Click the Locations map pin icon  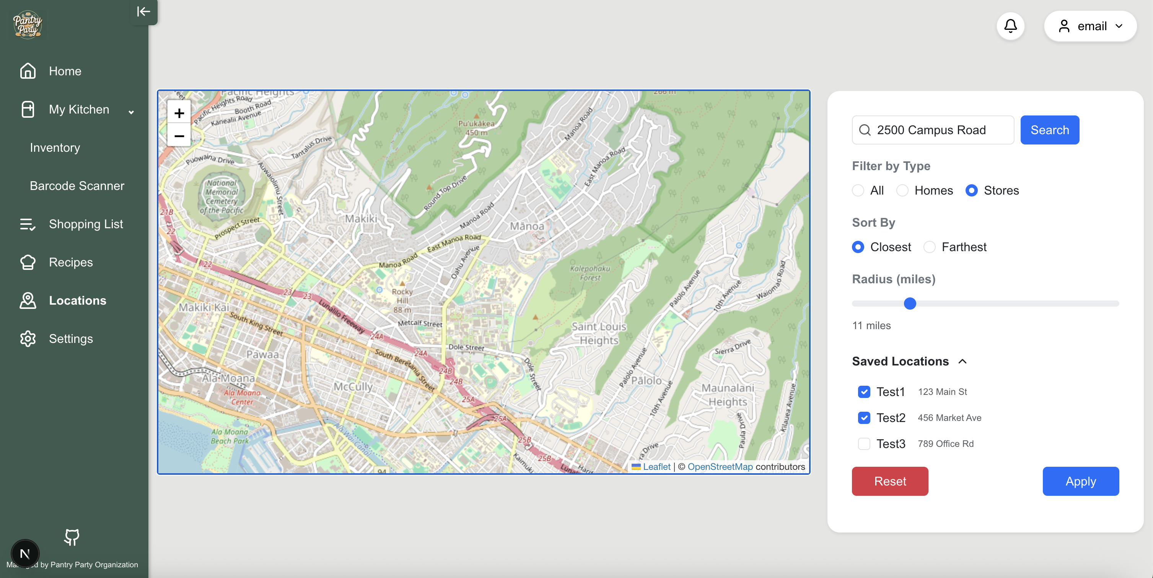click(28, 300)
